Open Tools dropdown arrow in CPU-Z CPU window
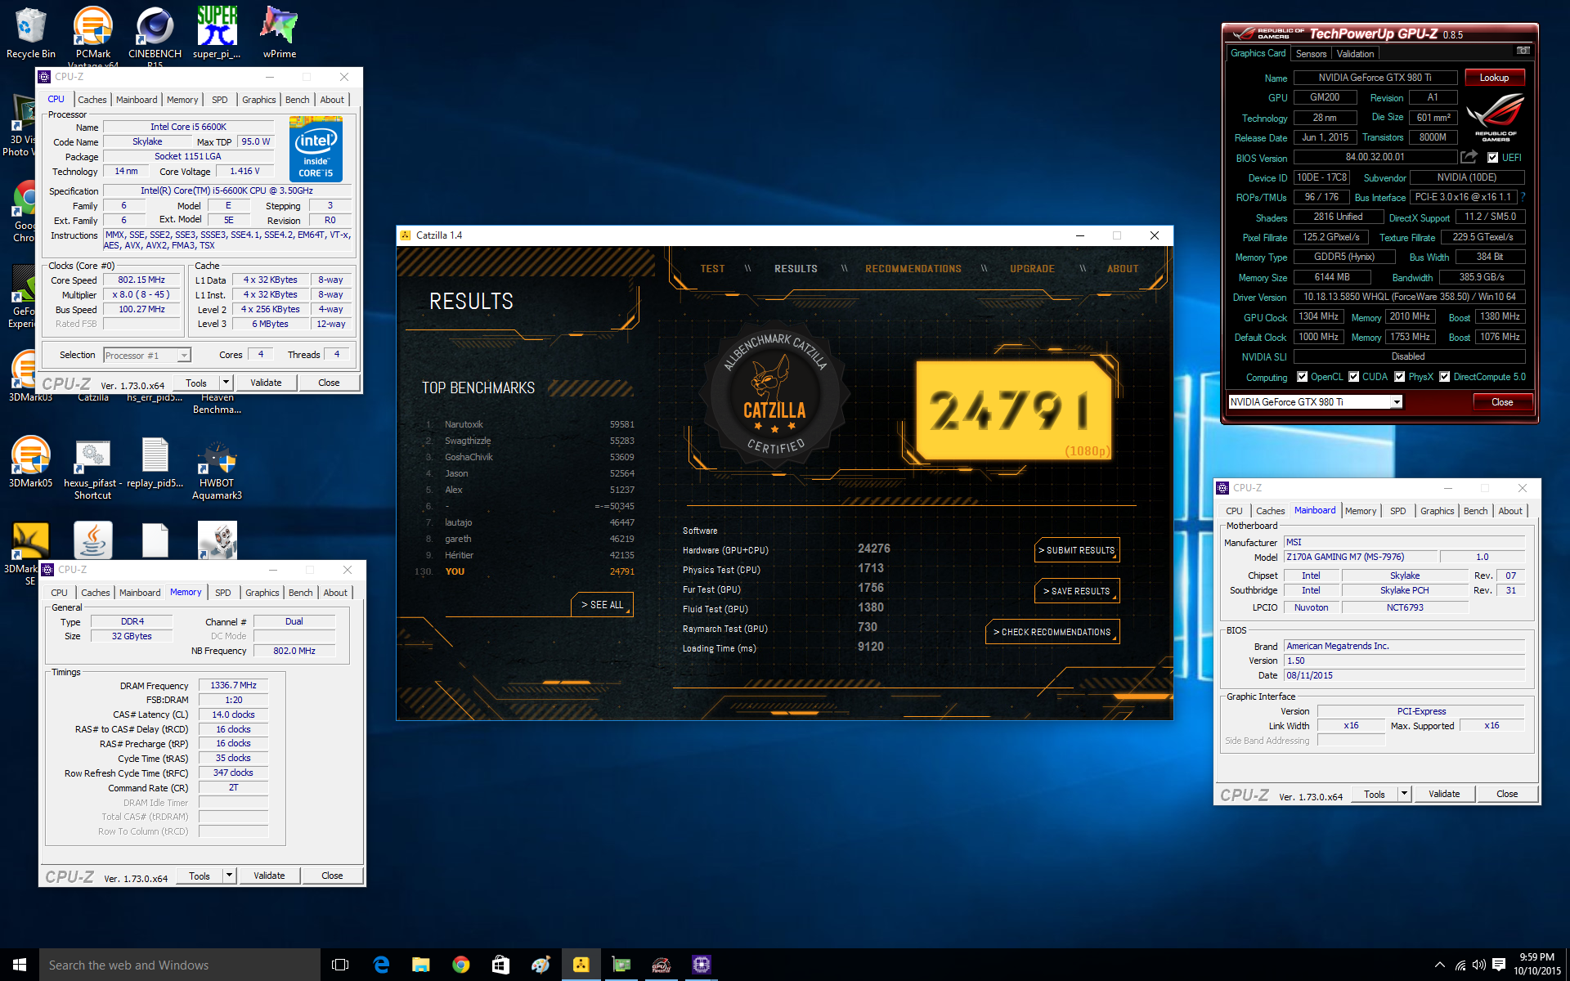Image resolution: width=1570 pixels, height=981 pixels. coord(226,382)
